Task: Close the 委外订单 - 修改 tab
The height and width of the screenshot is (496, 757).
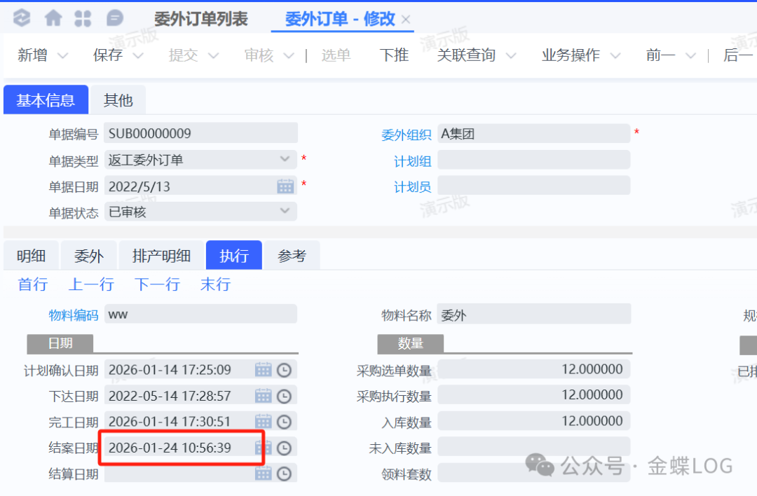Action: 406,20
